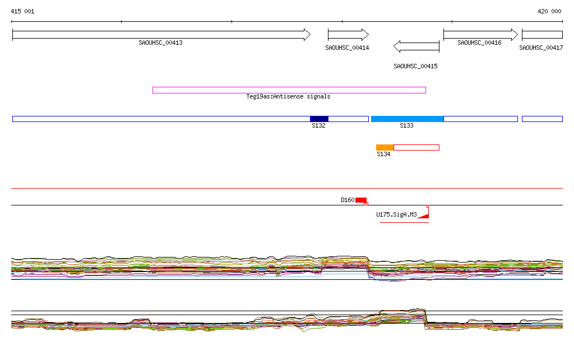Image resolution: width=574 pixels, height=342 pixels.
Task: Select the light blue S133 segment
Action: [407, 119]
